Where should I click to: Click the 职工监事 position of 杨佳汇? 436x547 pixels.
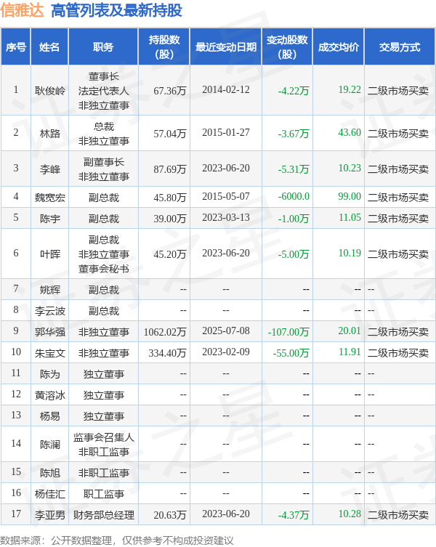click(104, 494)
